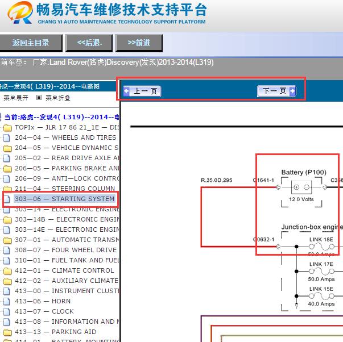This screenshot has height=342, width=343.
Task: Click page icon beside 206-09 Anti-Lock Control
Action: click(x=7, y=179)
